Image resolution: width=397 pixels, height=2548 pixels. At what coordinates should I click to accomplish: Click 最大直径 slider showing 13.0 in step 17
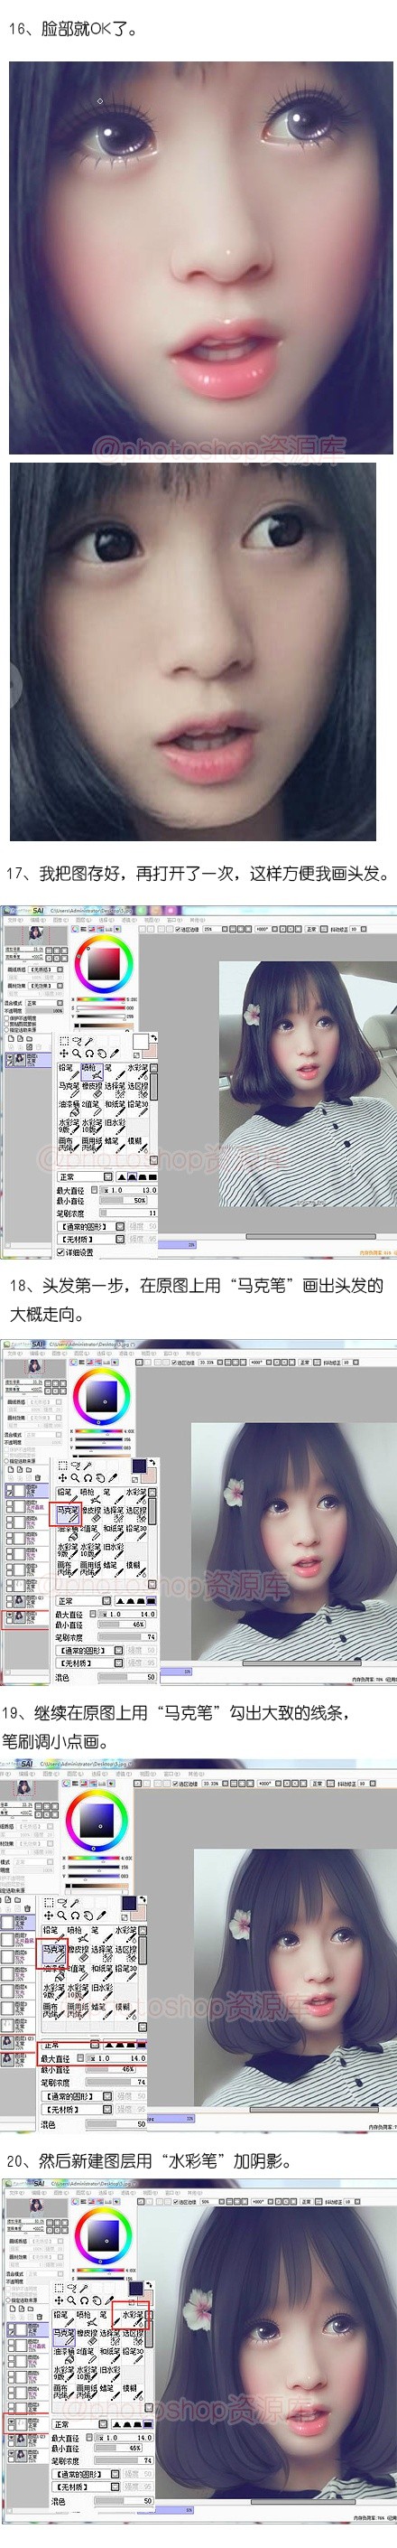pos(129,1191)
